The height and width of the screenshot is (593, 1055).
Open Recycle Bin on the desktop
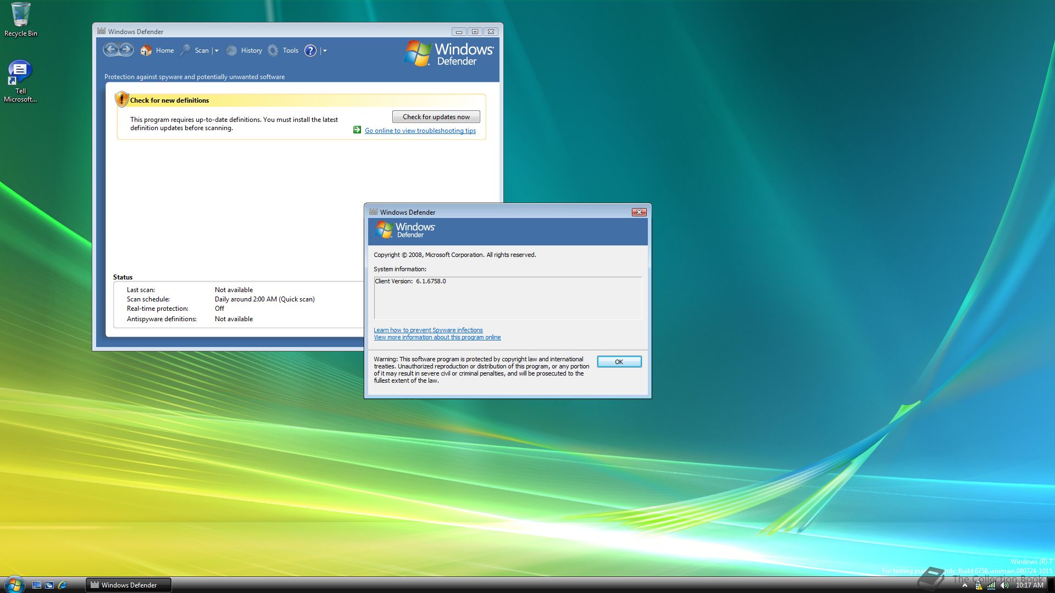tap(21, 20)
